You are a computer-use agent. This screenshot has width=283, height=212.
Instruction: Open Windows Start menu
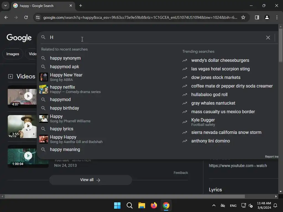click(117, 205)
